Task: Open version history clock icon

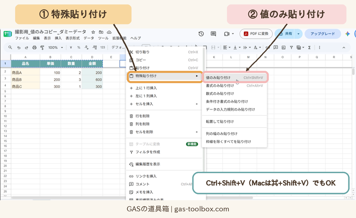Action: pos(201,34)
